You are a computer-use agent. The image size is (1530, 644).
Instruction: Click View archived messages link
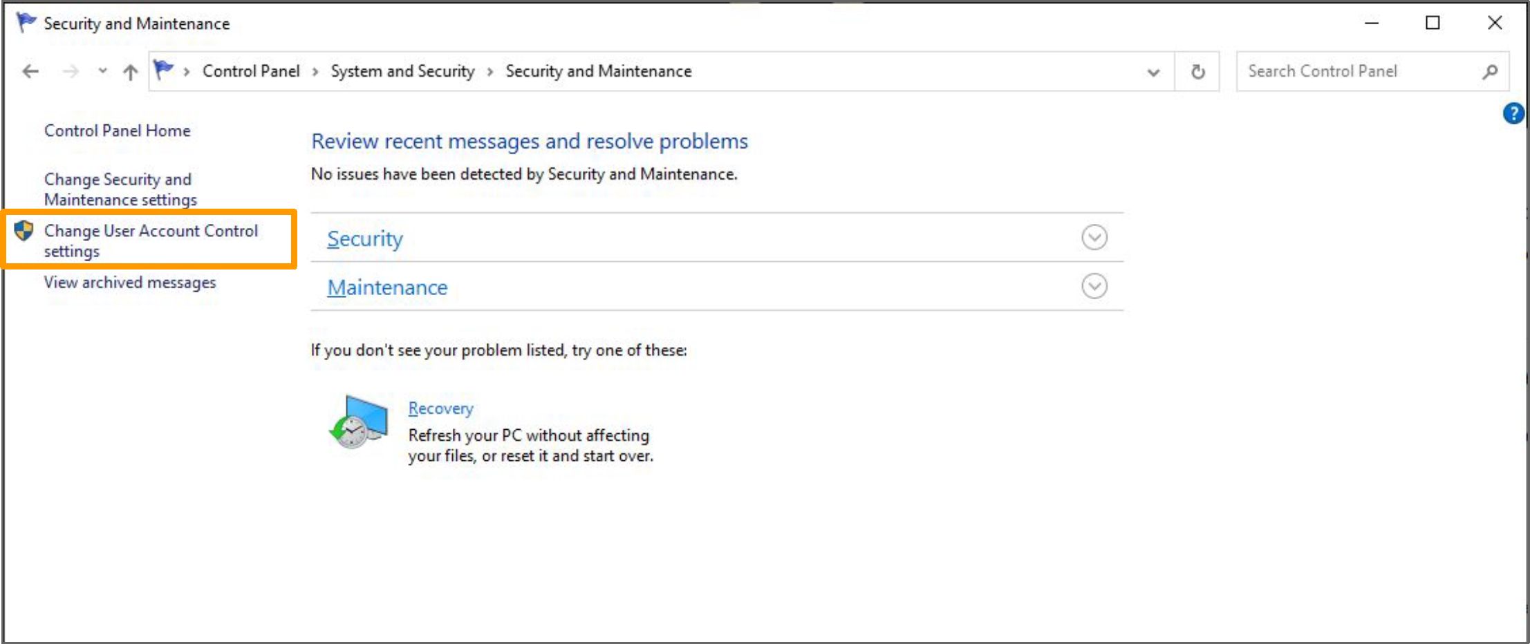tap(130, 283)
